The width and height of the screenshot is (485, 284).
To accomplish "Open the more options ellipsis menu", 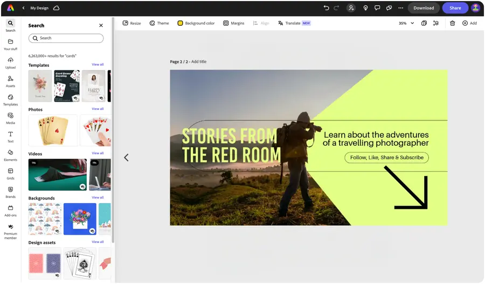I will click(400, 8).
